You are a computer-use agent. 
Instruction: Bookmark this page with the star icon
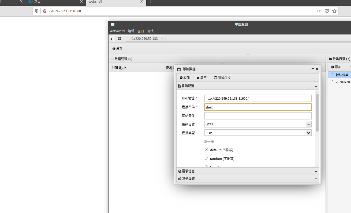click(x=334, y=11)
